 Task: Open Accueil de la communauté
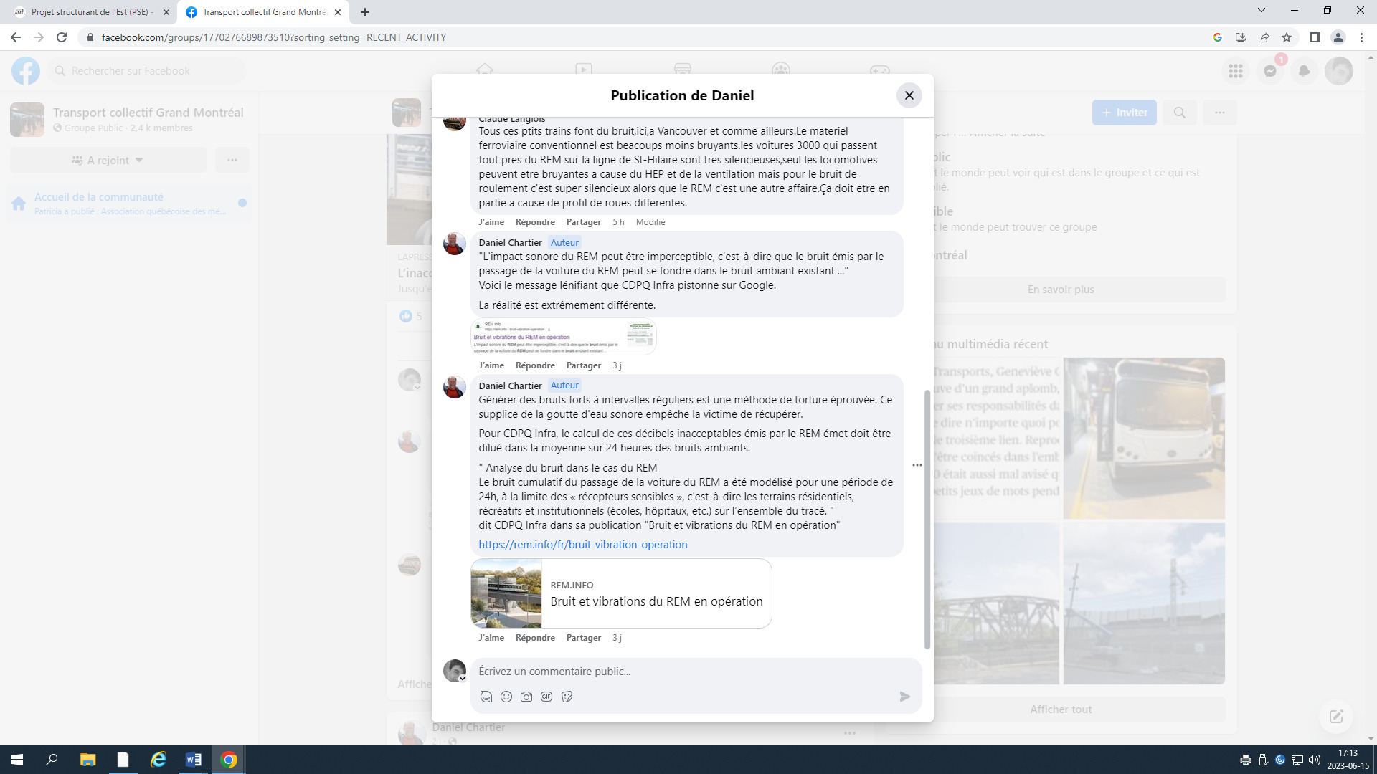pyautogui.click(x=129, y=204)
